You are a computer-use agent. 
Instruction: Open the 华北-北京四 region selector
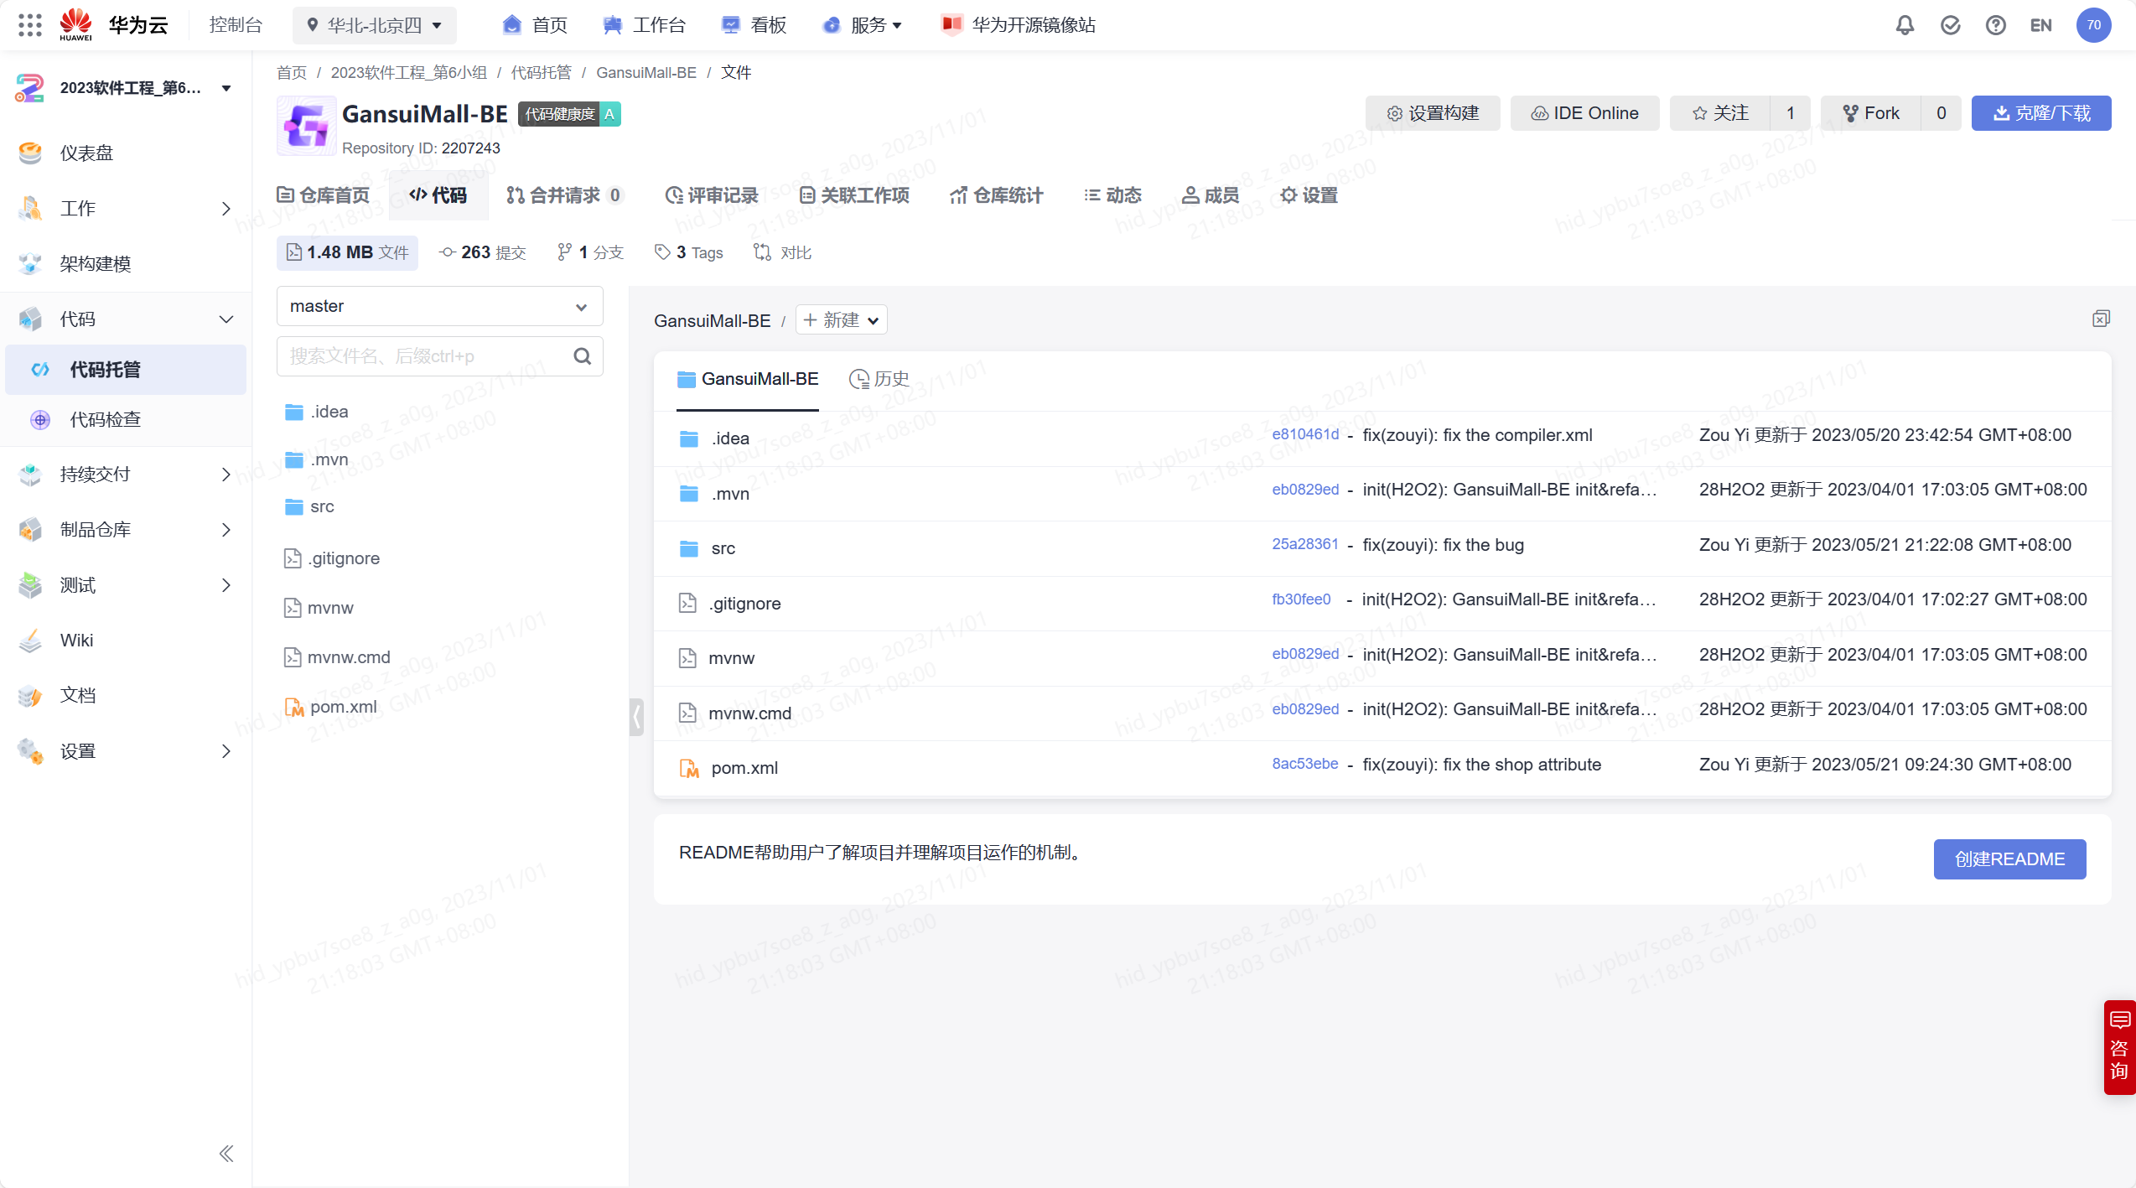[375, 25]
